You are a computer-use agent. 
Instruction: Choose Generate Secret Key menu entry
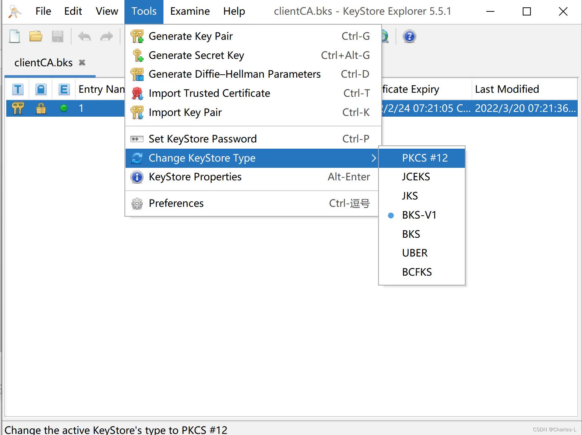pos(253,55)
